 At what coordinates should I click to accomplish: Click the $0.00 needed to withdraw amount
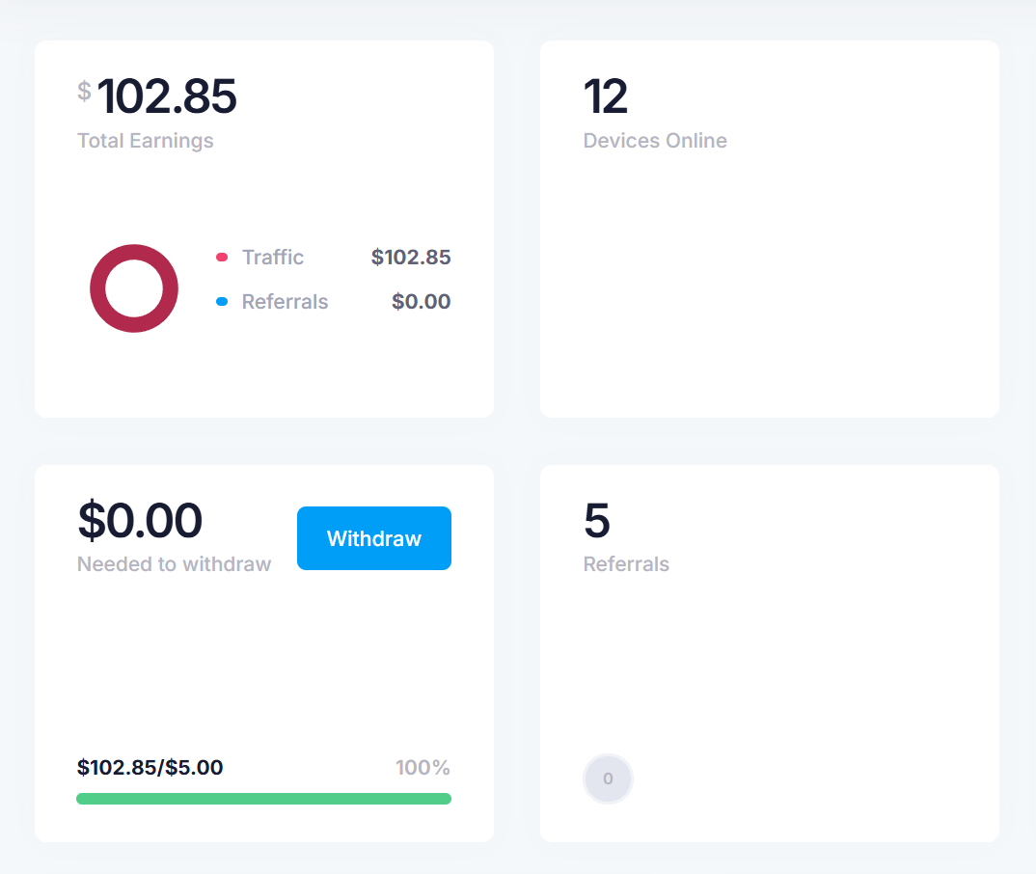pyautogui.click(x=140, y=521)
